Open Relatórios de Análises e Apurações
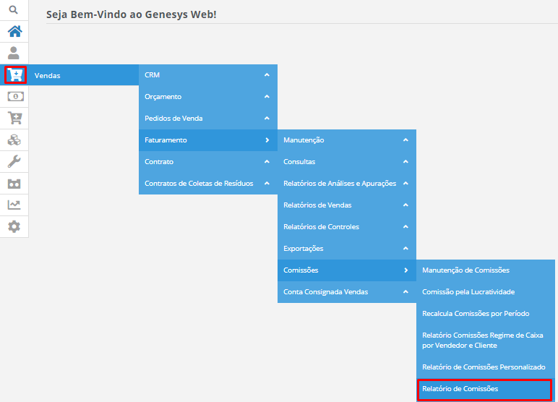This screenshot has height=402, width=558. (x=347, y=184)
